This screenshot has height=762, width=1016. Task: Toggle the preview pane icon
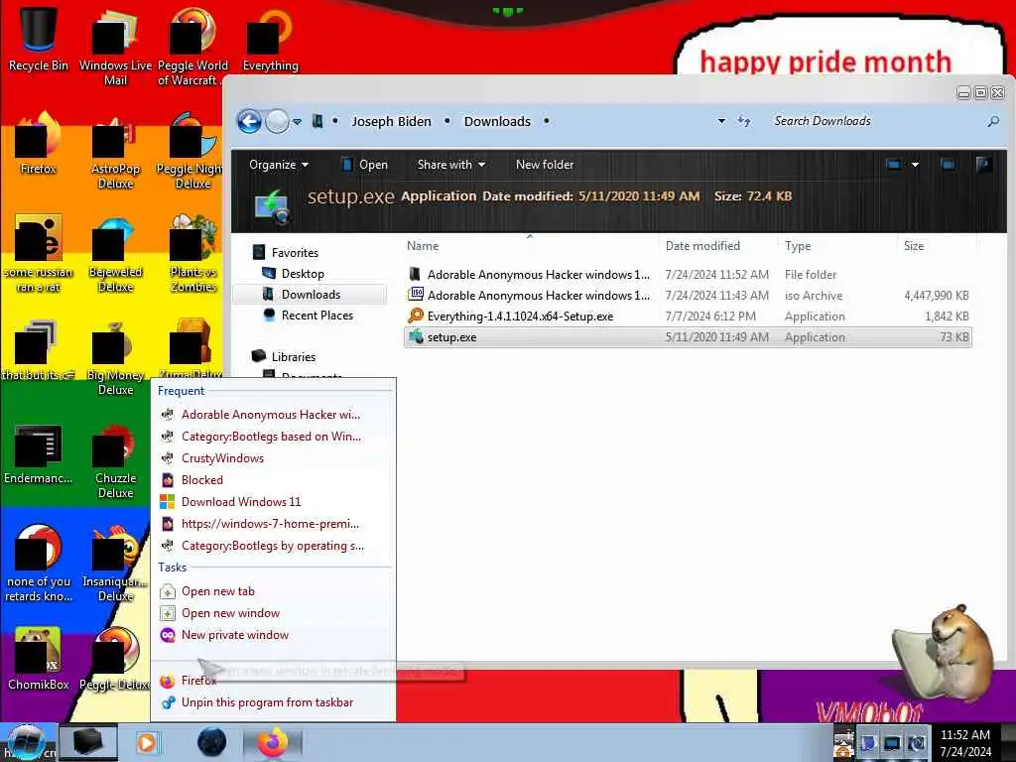(x=948, y=165)
